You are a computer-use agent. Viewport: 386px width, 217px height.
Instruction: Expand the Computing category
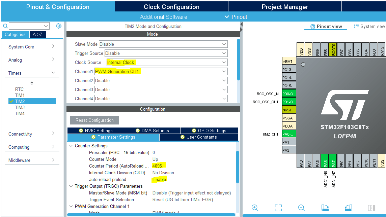click(x=32, y=147)
